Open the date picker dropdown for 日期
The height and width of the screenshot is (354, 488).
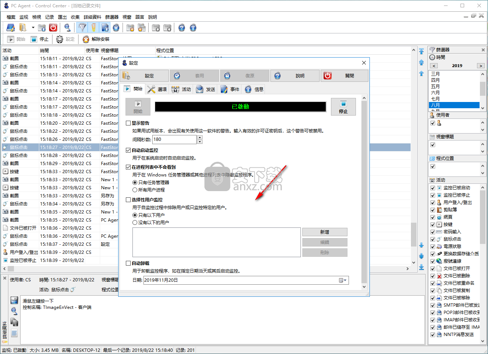(x=343, y=280)
